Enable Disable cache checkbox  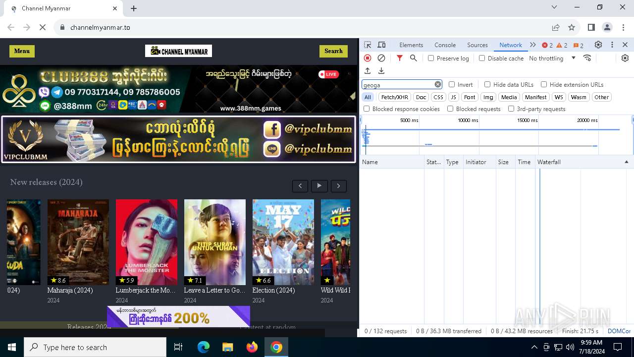[482, 58]
